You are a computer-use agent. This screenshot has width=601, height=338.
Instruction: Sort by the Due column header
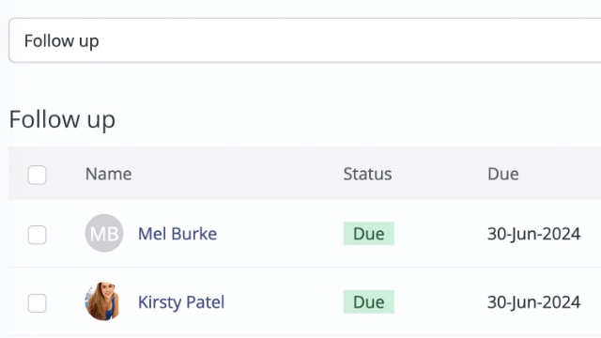coord(503,174)
